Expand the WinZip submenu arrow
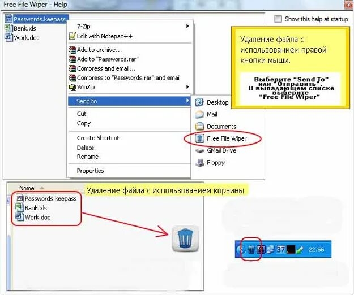 pos(187,86)
